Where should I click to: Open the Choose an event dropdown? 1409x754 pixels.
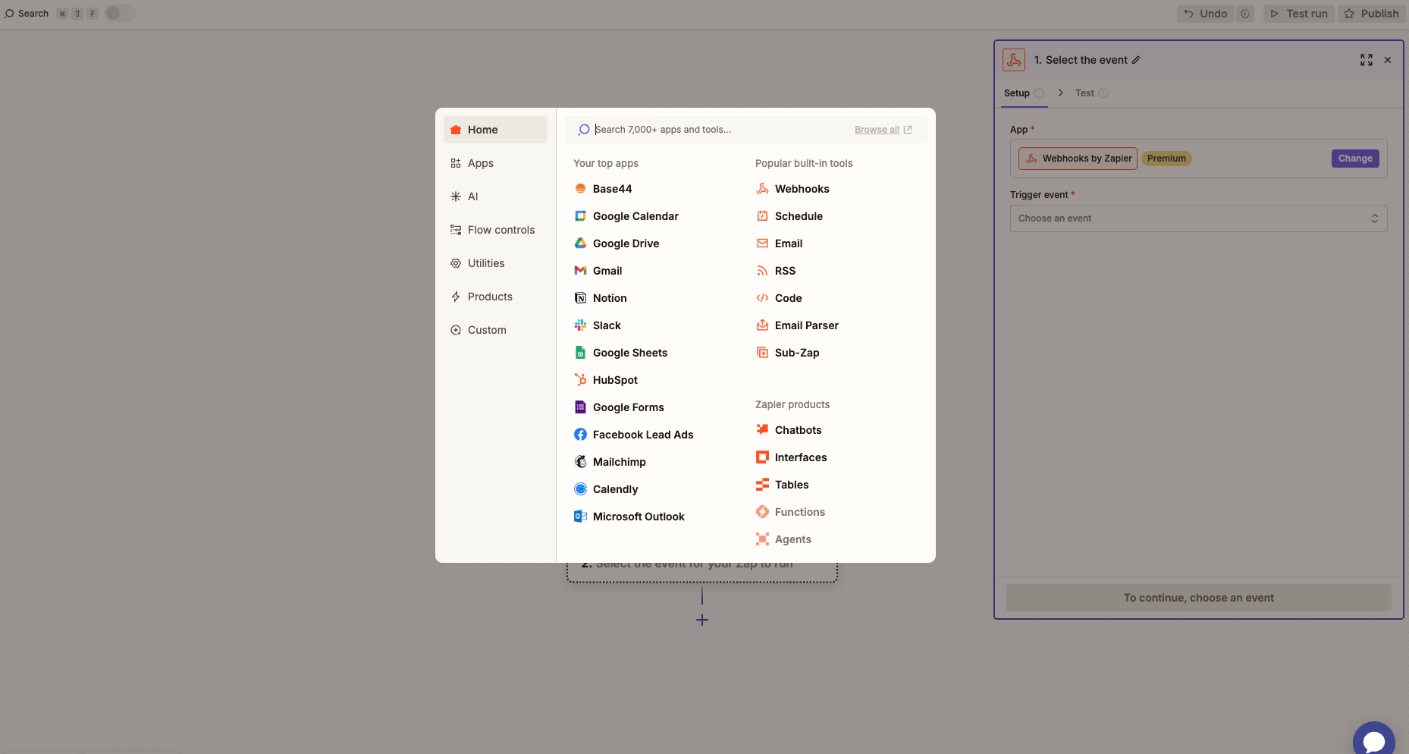coord(1197,218)
